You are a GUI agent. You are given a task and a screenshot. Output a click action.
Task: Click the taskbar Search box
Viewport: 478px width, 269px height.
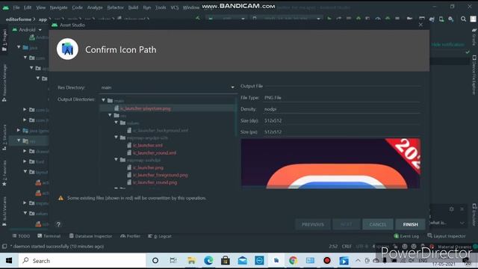[x=82, y=261]
